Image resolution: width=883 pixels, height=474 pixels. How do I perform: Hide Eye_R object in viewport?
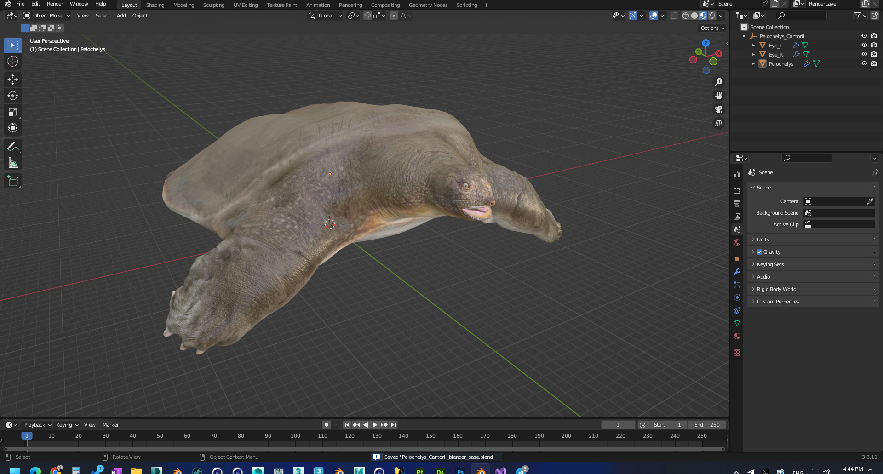coord(864,54)
